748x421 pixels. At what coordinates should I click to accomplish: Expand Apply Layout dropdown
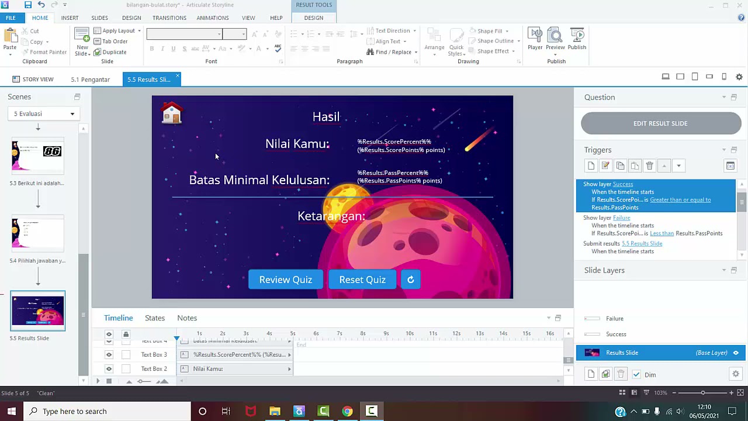point(140,31)
